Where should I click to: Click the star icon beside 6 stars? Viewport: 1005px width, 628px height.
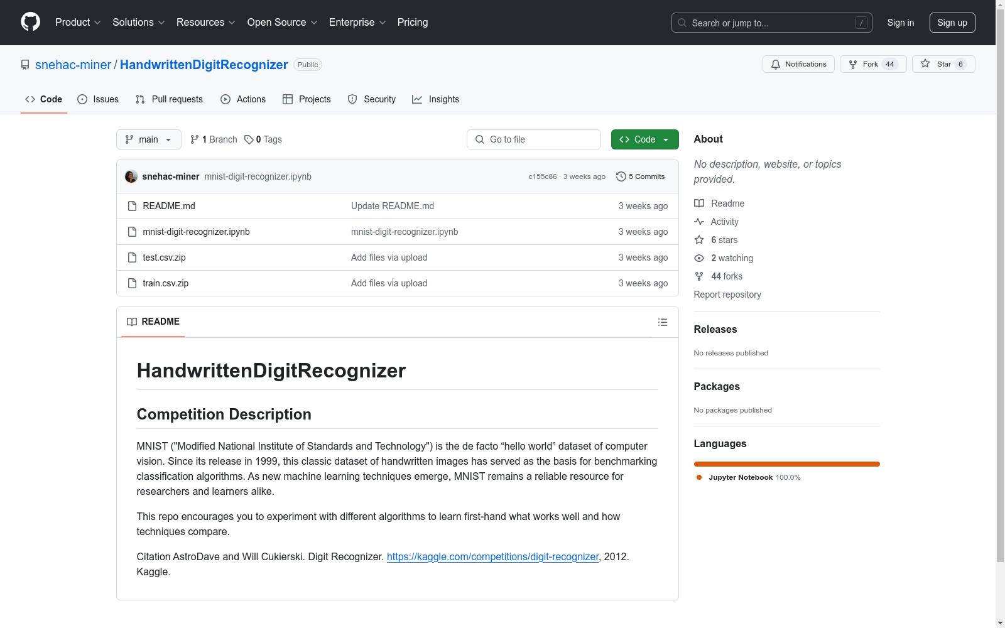[x=699, y=240]
